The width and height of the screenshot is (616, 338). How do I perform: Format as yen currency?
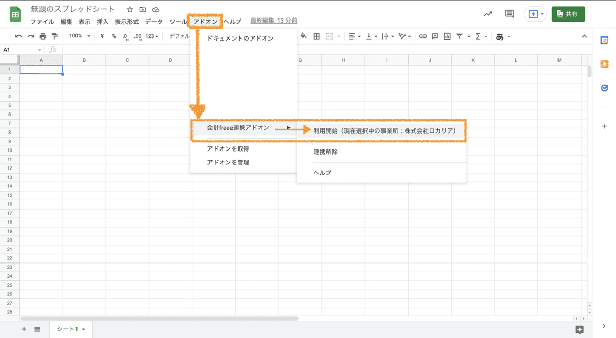point(102,36)
